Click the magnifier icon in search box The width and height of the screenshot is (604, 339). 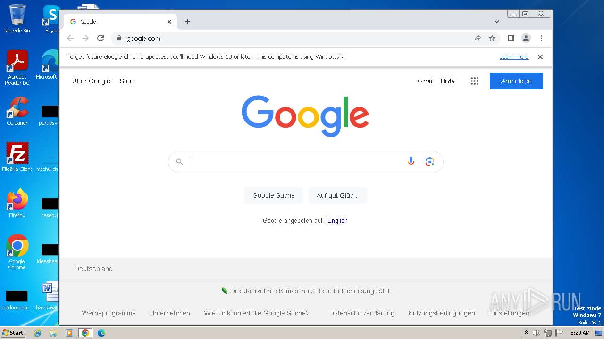179,161
